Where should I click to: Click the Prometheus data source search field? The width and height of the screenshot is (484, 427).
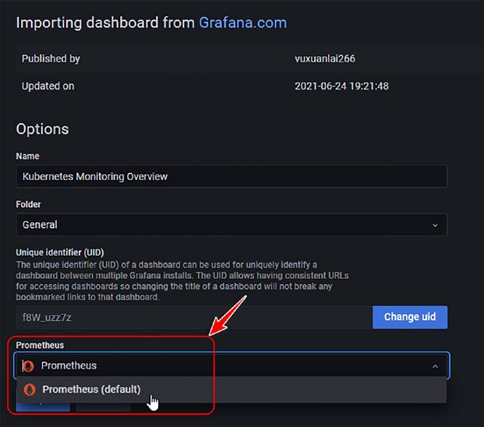pos(231,365)
